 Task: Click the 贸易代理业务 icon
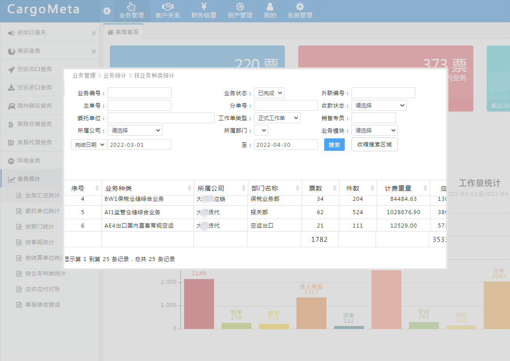click(x=11, y=143)
